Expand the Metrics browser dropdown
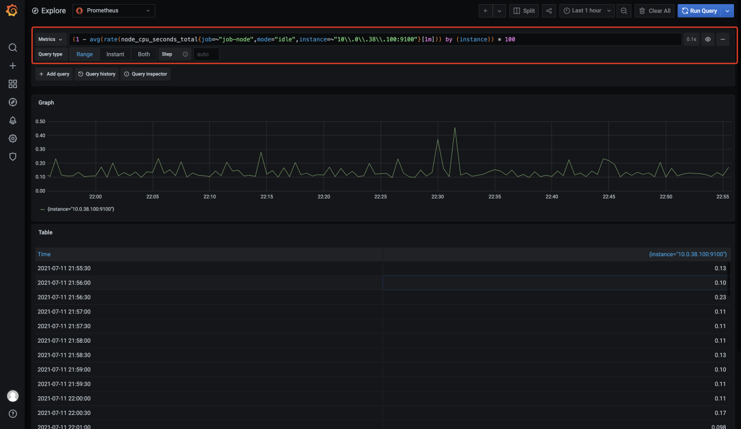The width and height of the screenshot is (741, 429). tap(50, 40)
